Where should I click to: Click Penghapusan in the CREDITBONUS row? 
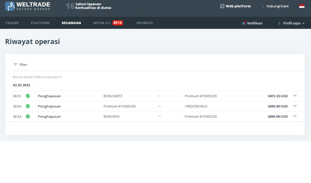49,106
